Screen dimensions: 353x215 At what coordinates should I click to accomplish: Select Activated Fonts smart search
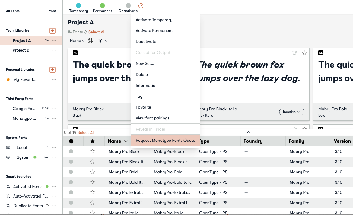click(x=28, y=186)
